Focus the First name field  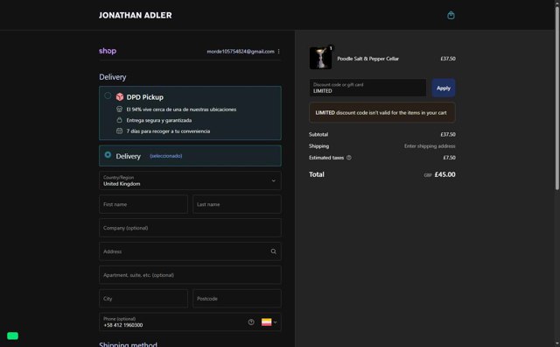143,204
